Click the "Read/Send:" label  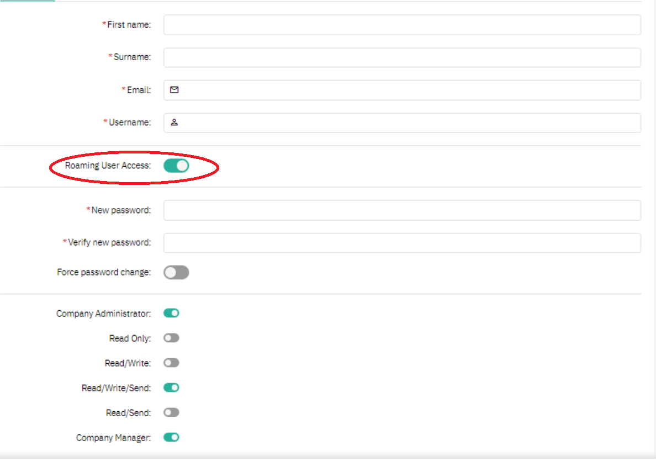tap(129, 413)
